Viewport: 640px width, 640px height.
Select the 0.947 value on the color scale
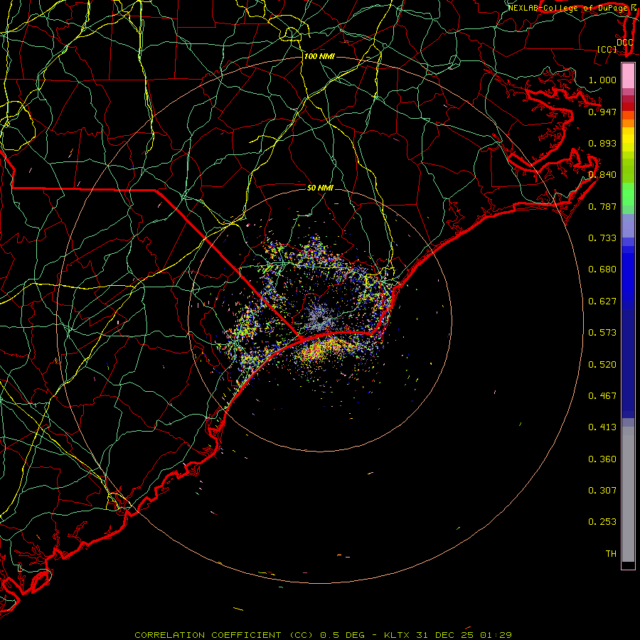coord(602,112)
